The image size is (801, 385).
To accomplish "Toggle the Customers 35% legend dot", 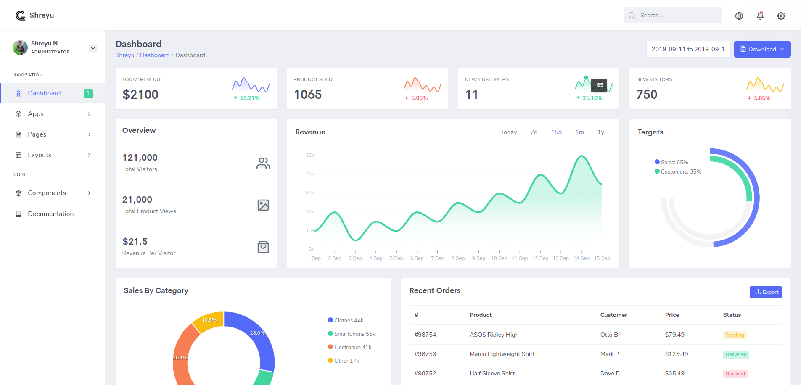I will click(657, 171).
